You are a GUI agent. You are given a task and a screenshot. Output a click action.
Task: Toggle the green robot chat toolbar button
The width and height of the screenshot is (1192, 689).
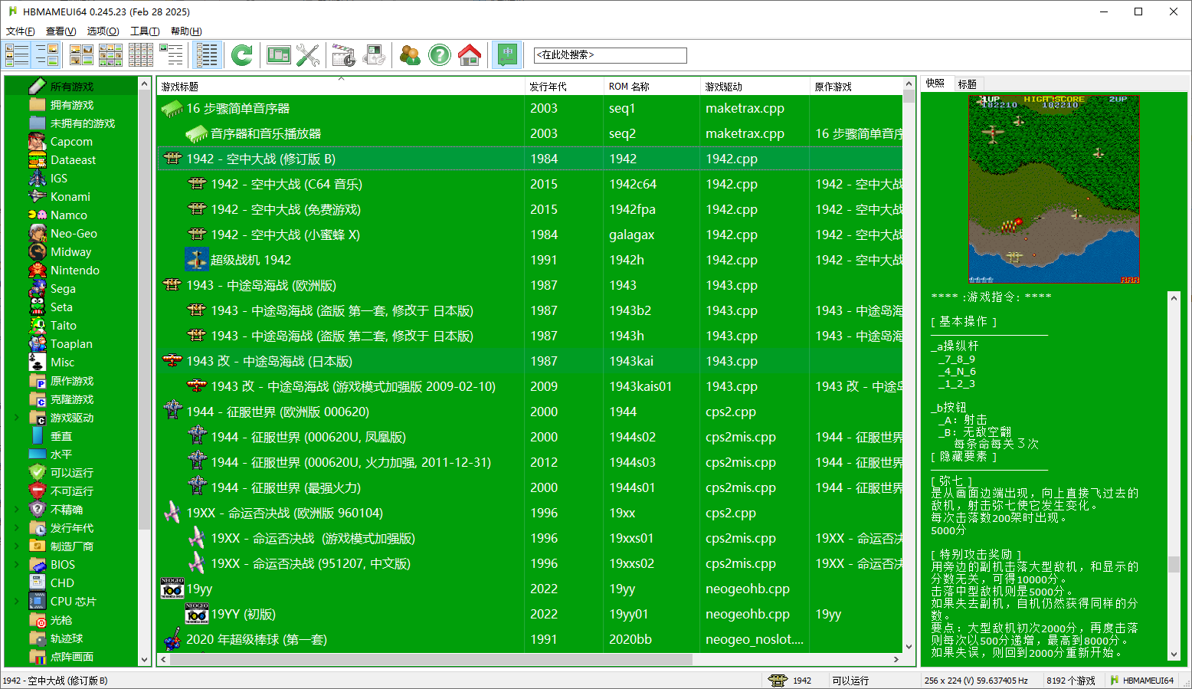[506, 55]
